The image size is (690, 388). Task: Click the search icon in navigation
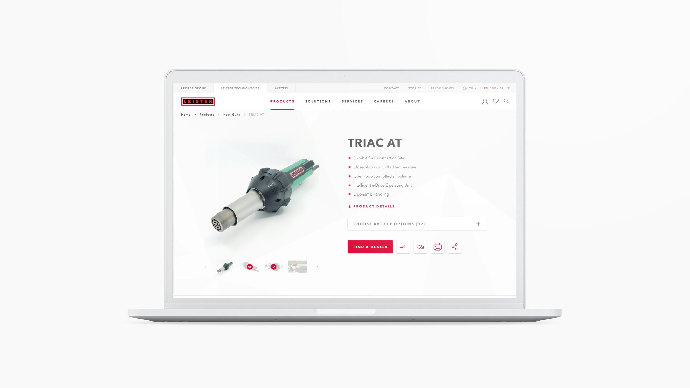click(506, 101)
